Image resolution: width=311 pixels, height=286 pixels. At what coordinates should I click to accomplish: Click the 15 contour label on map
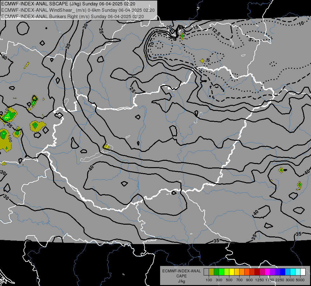196,27
